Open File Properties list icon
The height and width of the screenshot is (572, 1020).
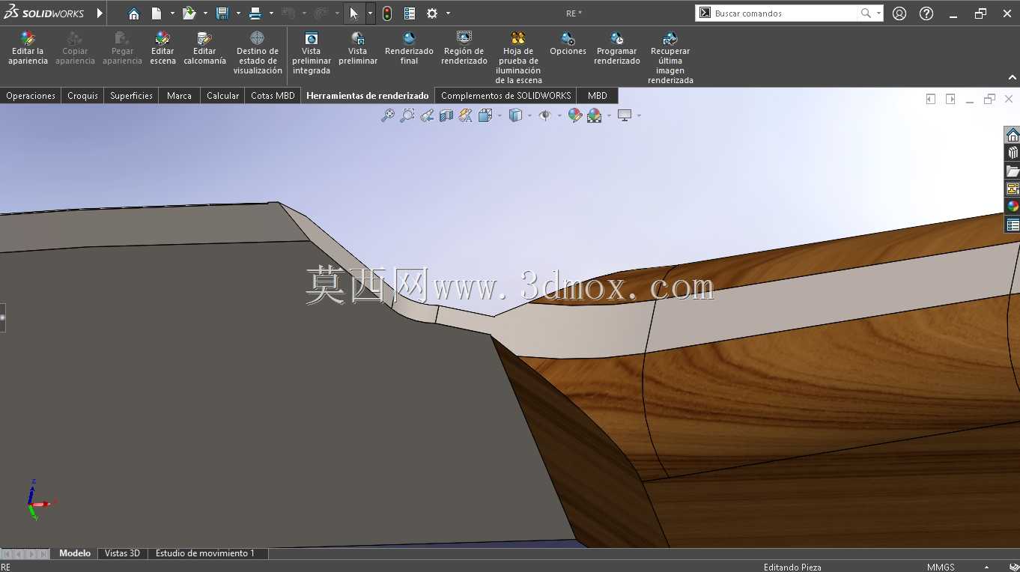[410, 13]
